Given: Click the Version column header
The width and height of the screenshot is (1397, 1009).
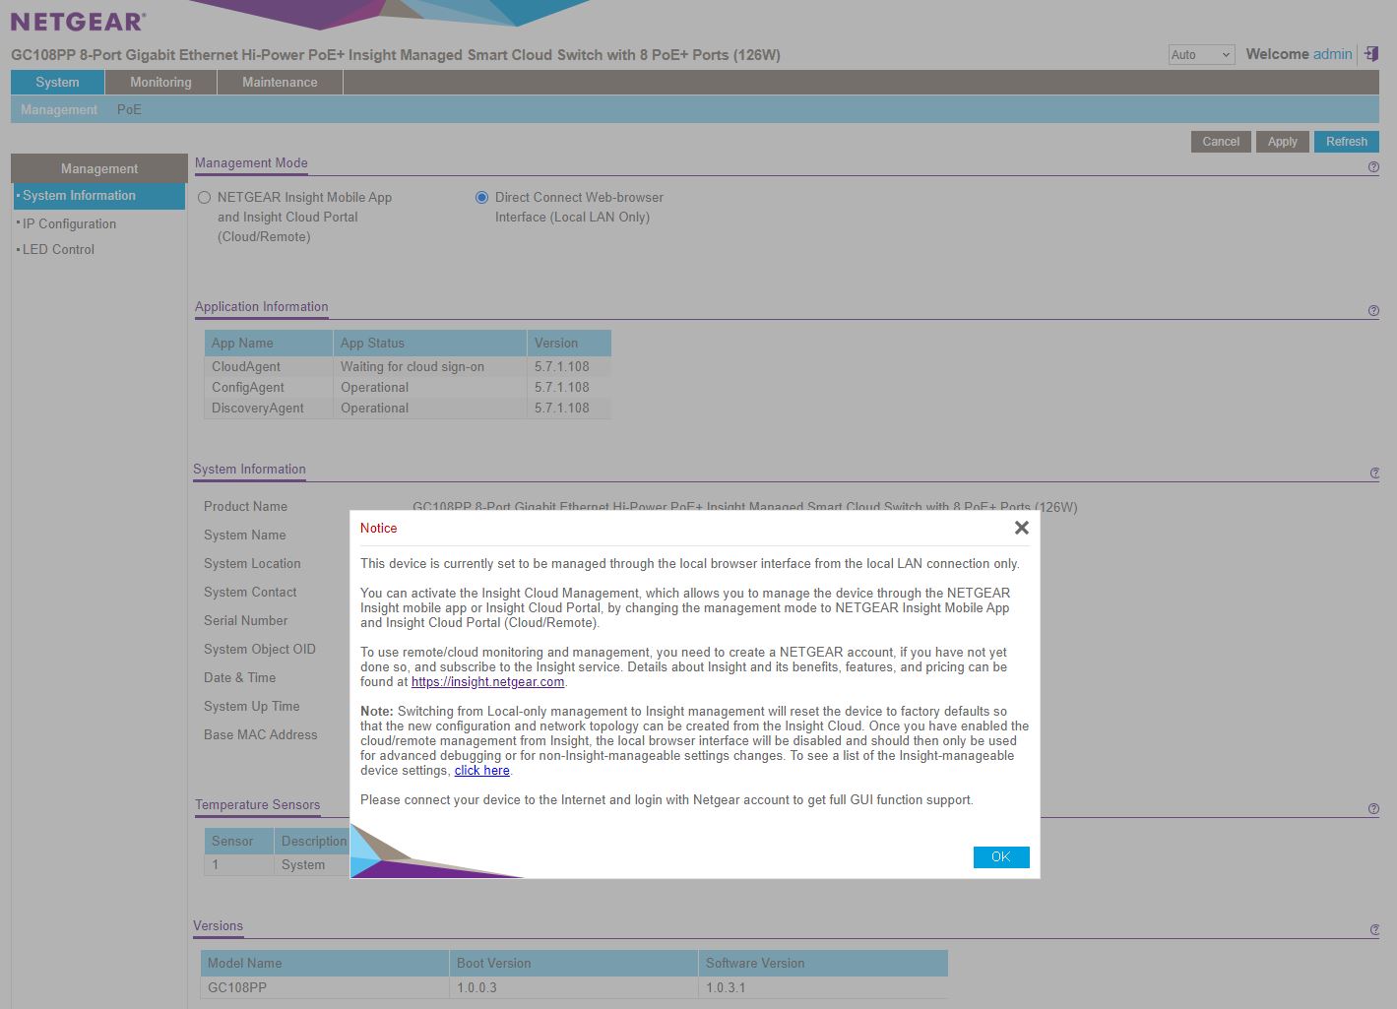Looking at the screenshot, I should click(569, 343).
